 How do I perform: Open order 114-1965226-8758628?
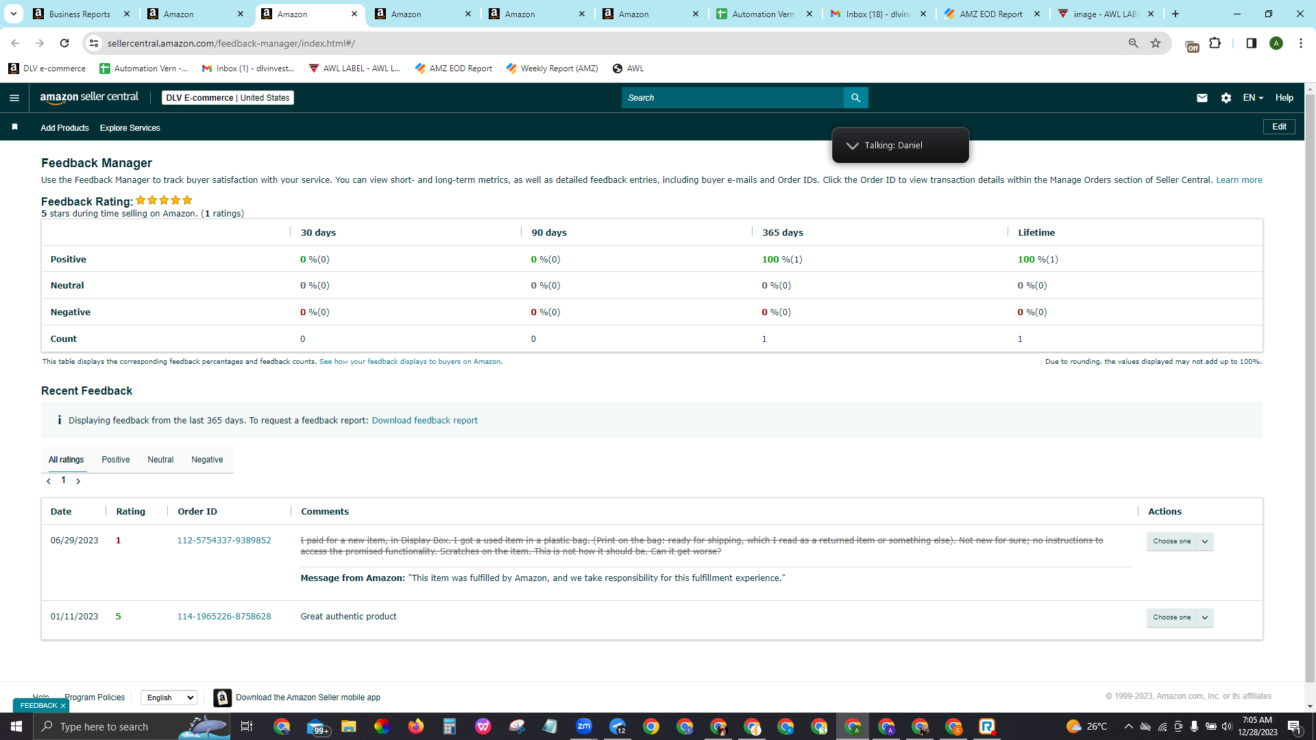[224, 617]
